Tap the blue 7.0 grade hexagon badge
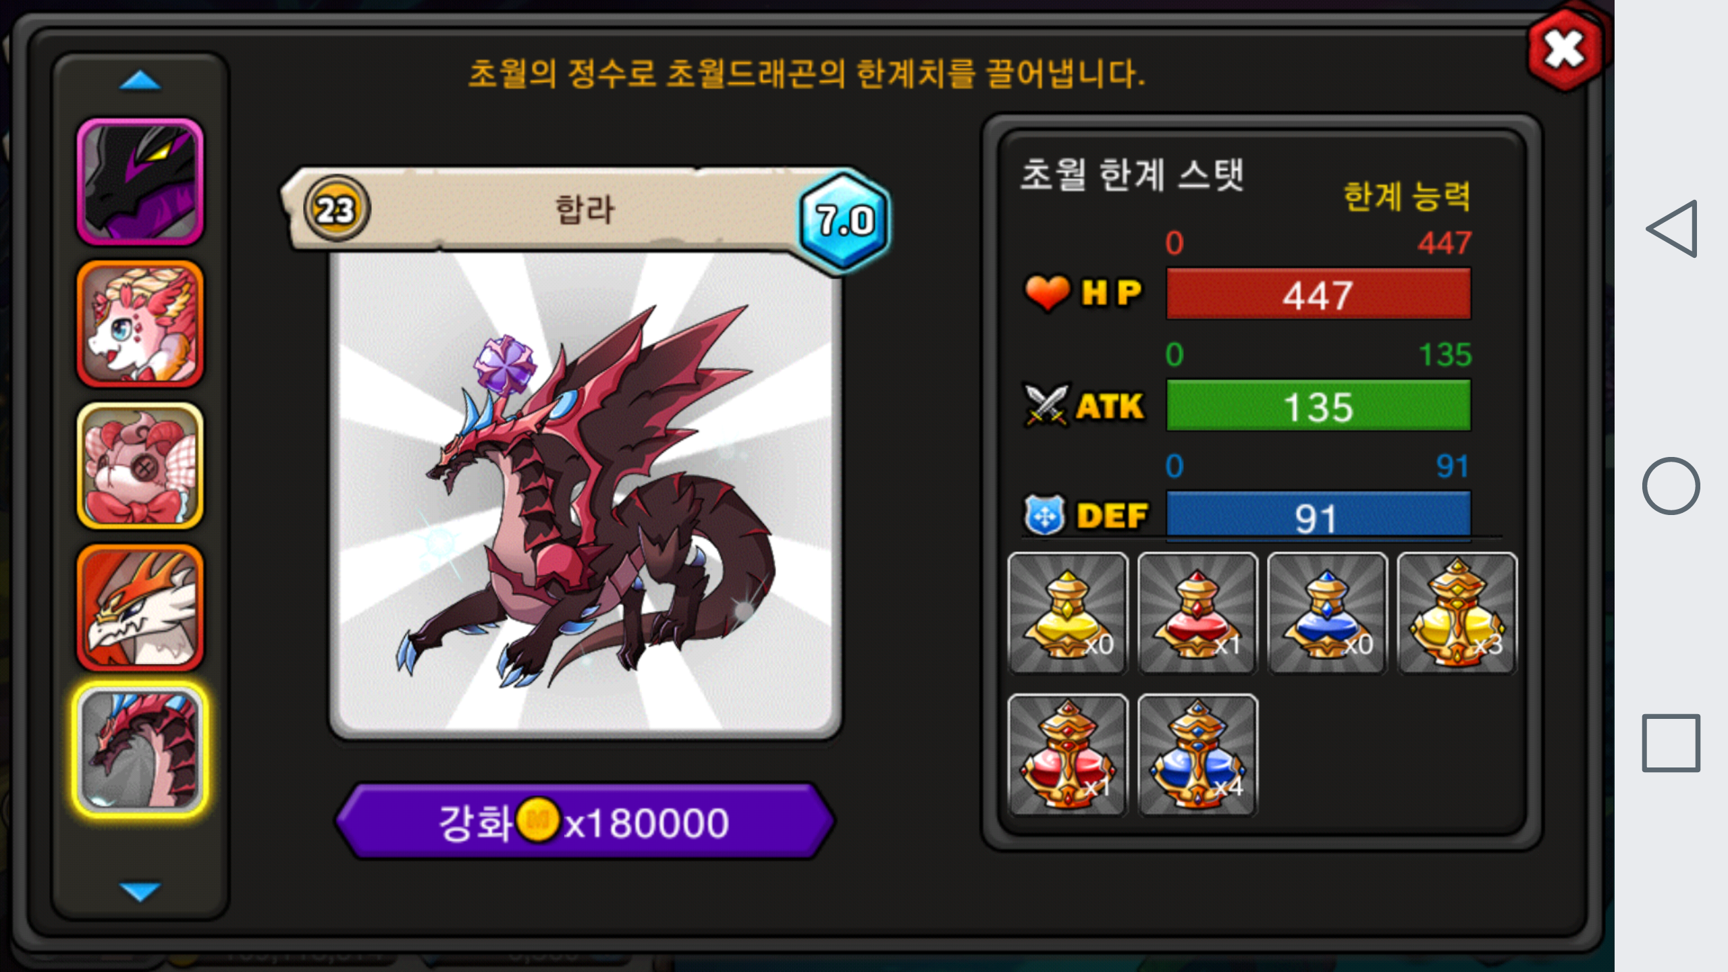 (x=844, y=220)
